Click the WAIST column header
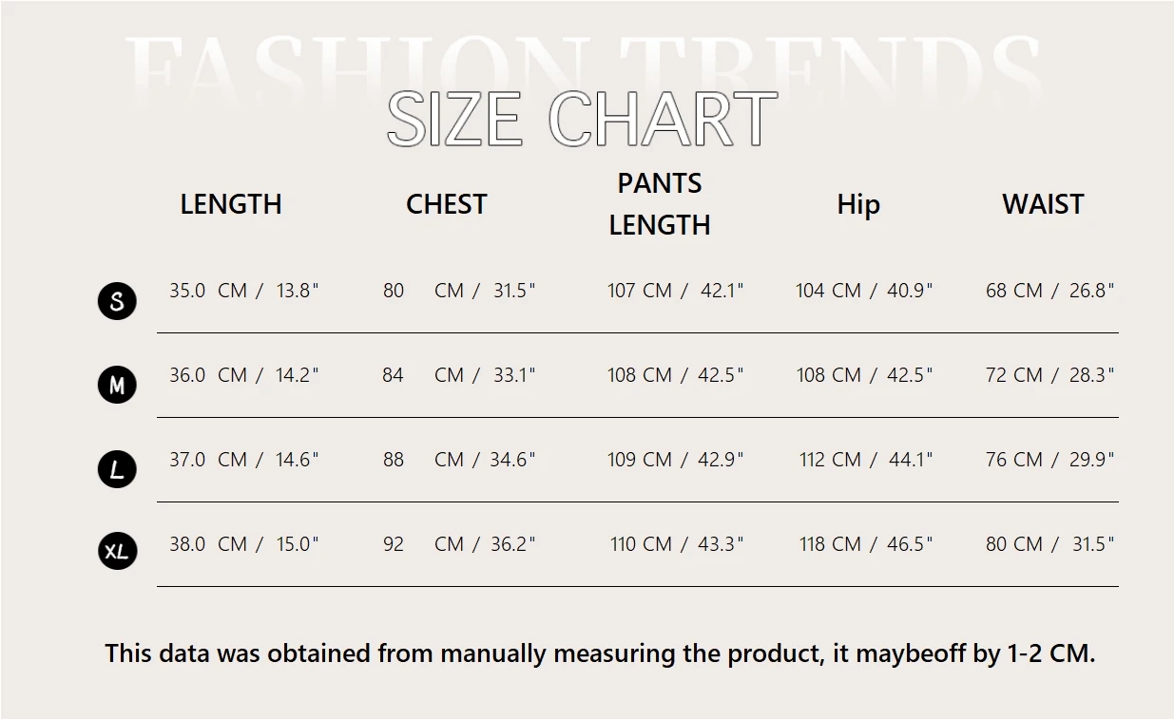 click(1043, 204)
